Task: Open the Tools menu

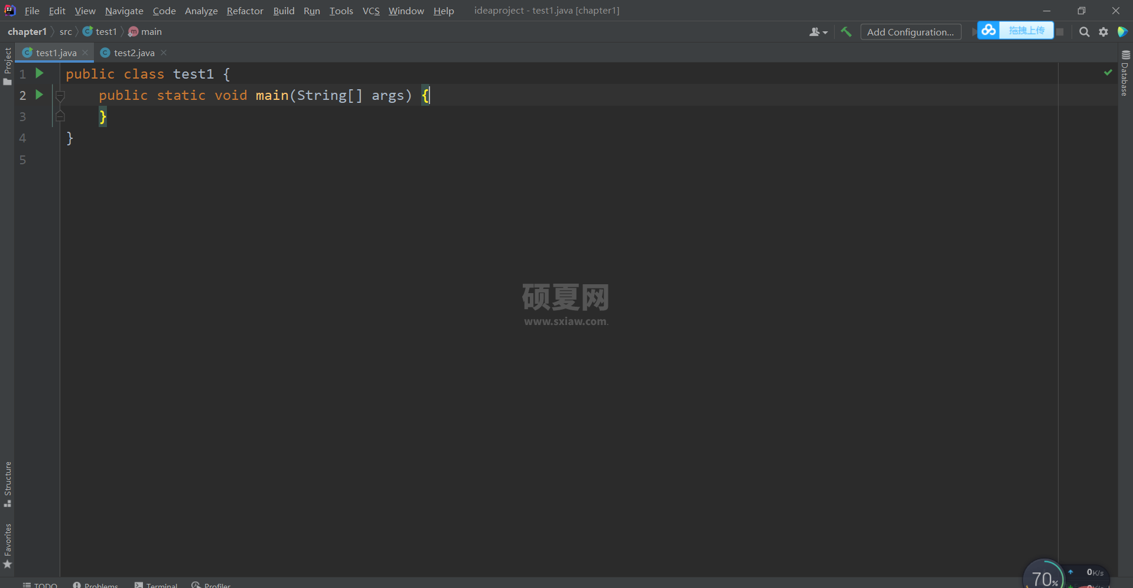Action: coord(341,11)
